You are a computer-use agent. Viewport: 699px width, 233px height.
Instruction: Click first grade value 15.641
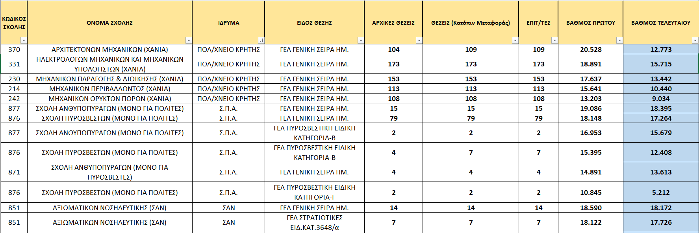coord(591,89)
